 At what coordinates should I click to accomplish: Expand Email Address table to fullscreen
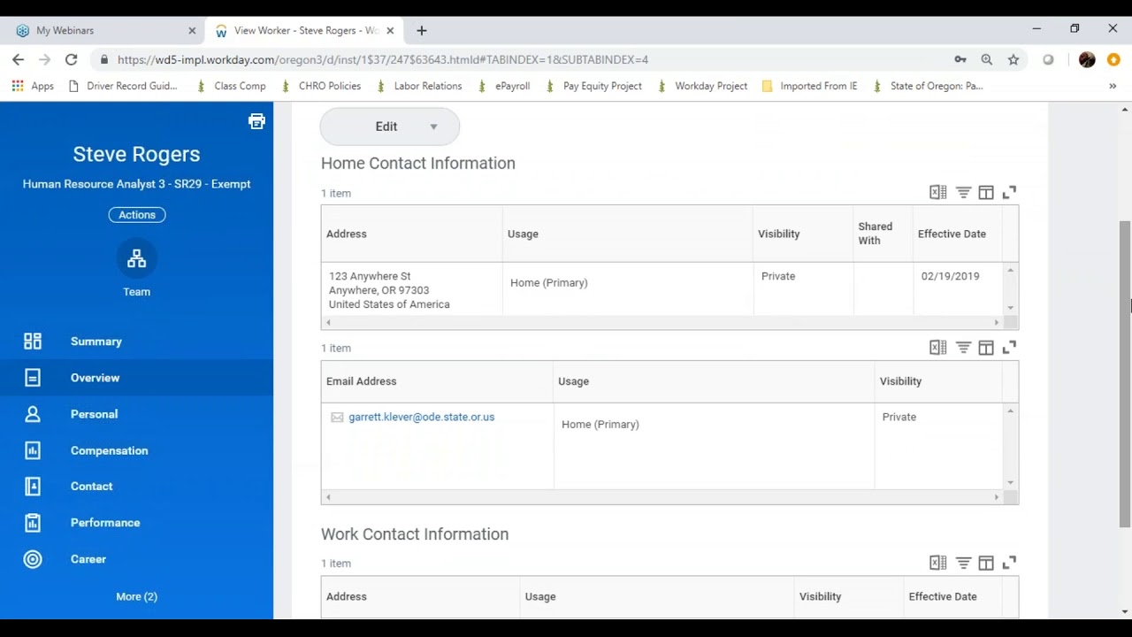[1009, 348]
